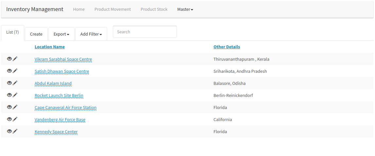The width and height of the screenshot is (375, 156).
Task: Click the eye icon beside Cape Canaveral Air Force Station
Action: pos(9,107)
